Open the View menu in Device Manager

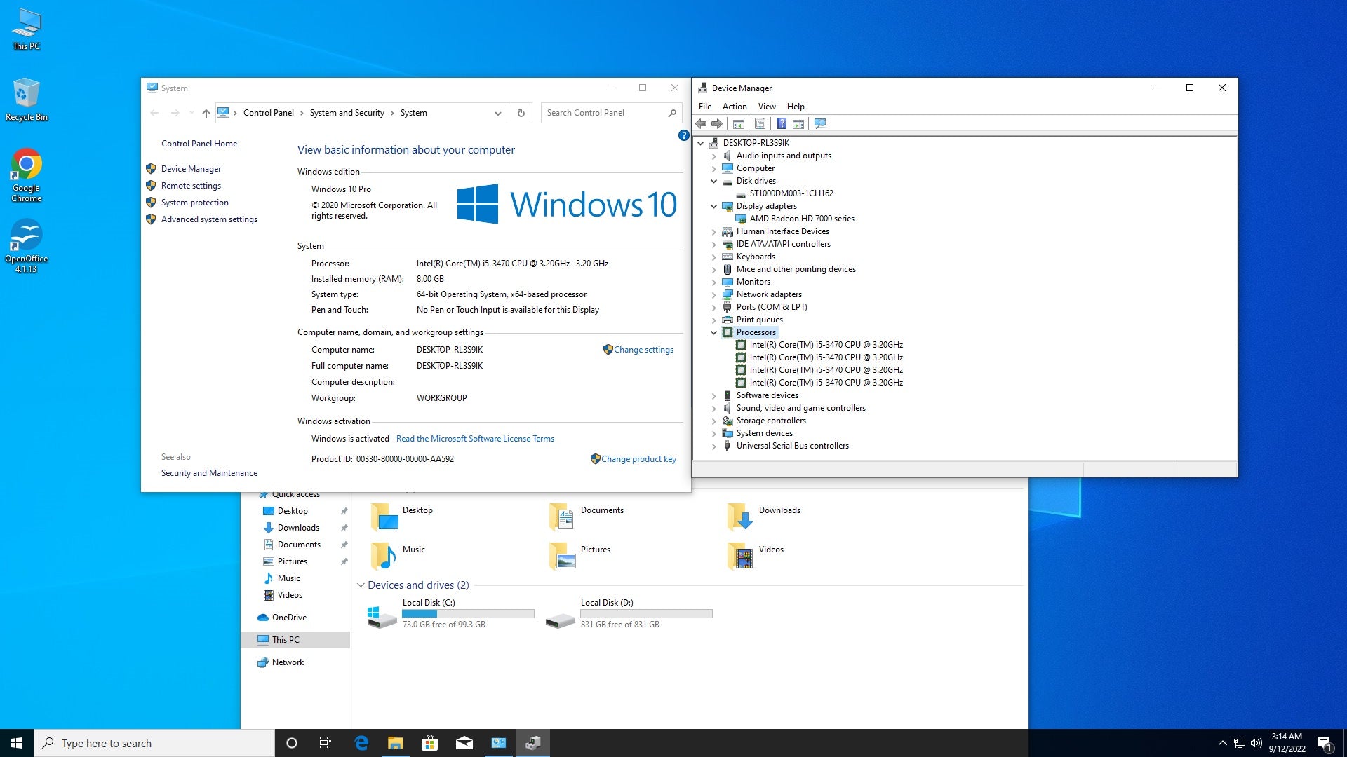pyautogui.click(x=766, y=107)
